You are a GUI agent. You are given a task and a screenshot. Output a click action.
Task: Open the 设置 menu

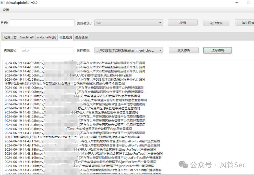point(6,10)
